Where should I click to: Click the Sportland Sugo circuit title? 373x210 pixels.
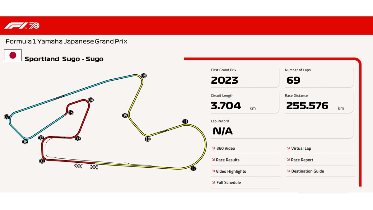[x=64, y=59]
